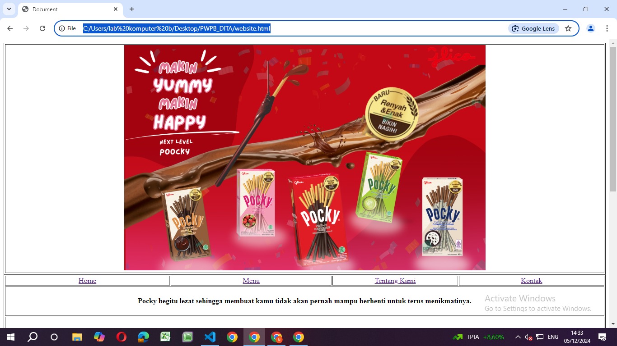The width and height of the screenshot is (617, 346).
Task: Reload the current page
Action: pyautogui.click(x=42, y=28)
